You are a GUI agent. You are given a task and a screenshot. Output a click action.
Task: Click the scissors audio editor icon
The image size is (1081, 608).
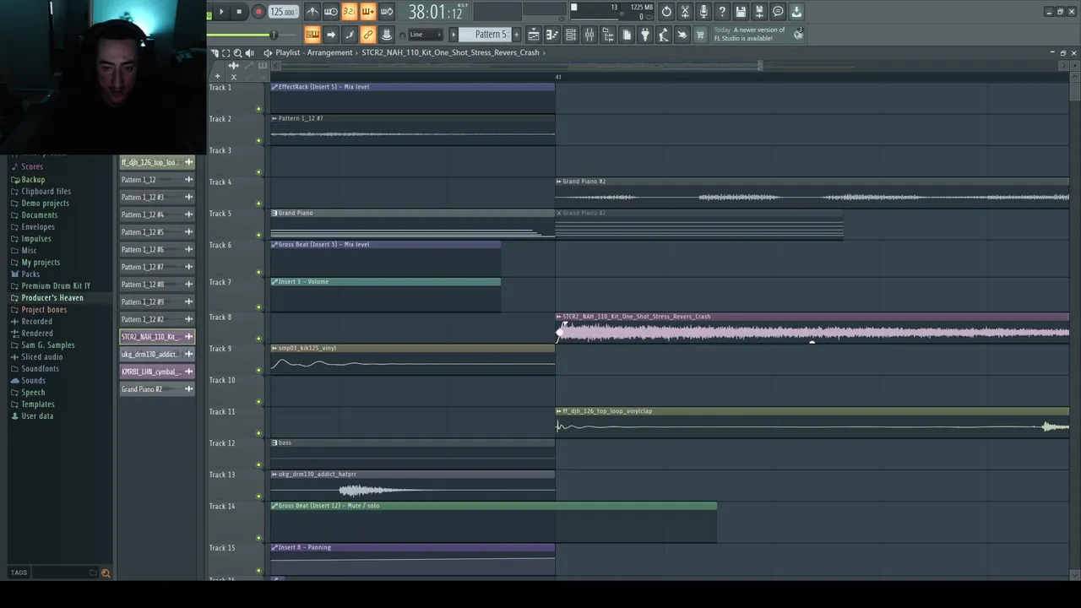(x=685, y=12)
